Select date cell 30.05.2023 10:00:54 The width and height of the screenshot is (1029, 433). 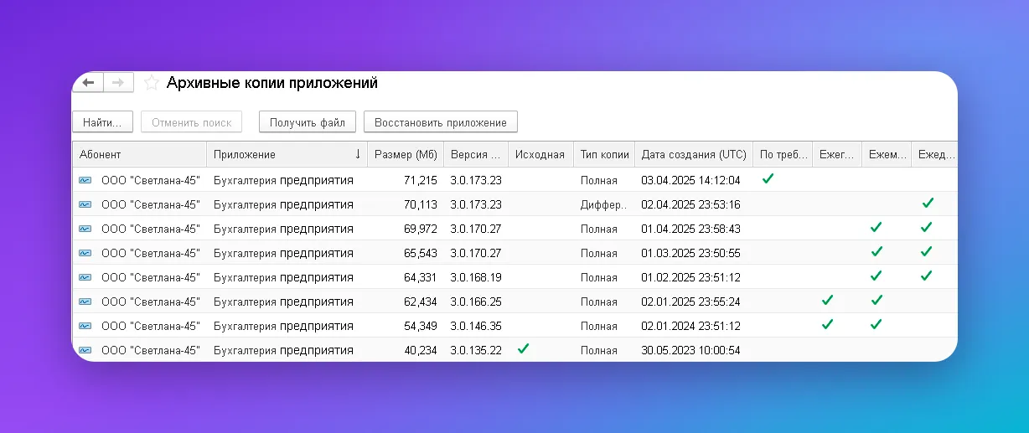pyautogui.click(x=690, y=350)
